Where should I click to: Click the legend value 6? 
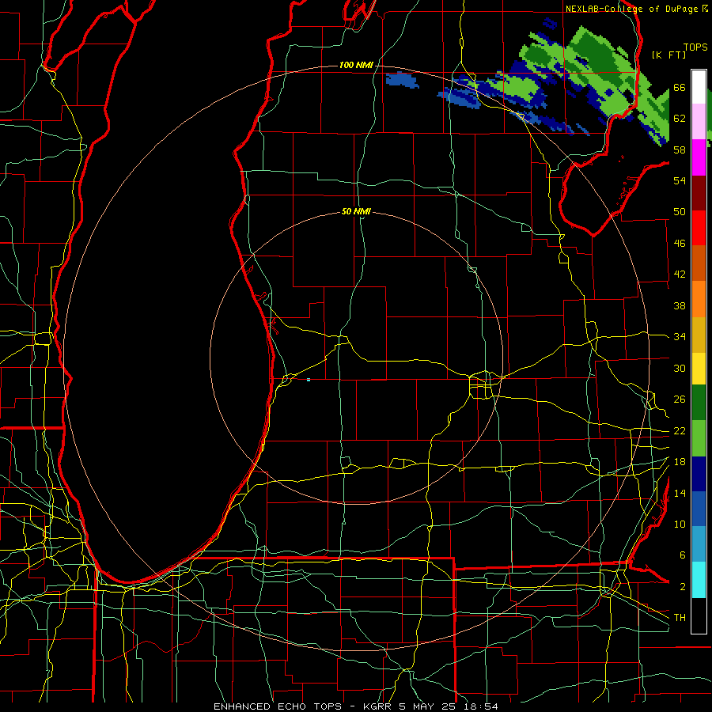pyautogui.click(x=682, y=555)
